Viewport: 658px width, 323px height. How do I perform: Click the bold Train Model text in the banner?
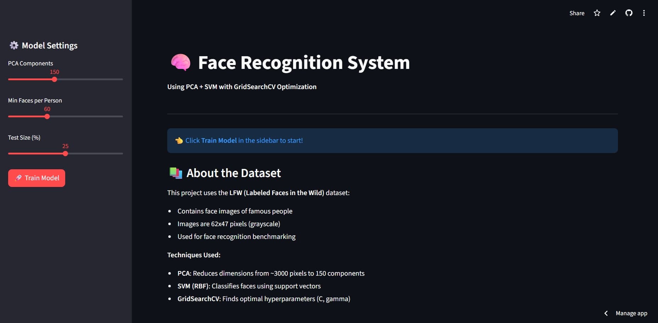pyautogui.click(x=219, y=140)
